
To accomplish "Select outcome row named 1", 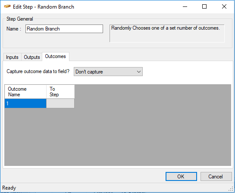I will (x=25, y=103).
